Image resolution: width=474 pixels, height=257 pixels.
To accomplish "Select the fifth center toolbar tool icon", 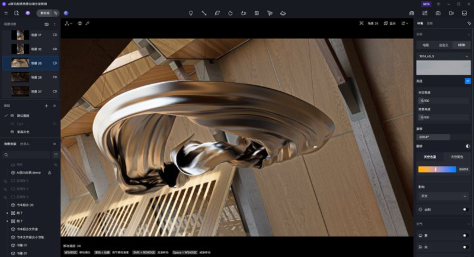I will [x=244, y=13].
